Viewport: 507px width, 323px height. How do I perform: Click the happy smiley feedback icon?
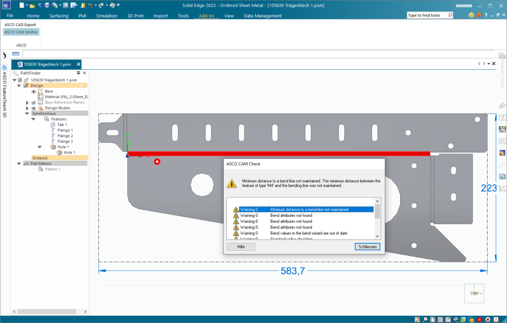(471, 15)
